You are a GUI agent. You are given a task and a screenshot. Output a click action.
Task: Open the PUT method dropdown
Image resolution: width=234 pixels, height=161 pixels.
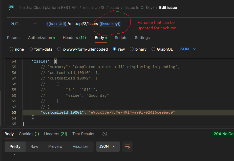click(24, 24)
